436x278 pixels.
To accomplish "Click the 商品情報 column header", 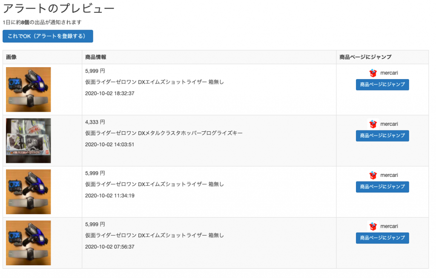I will coord(96,57).
